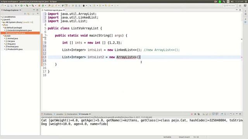Toggle Show Console on Standard Out

pyautogui.click(x=214, y=114)
